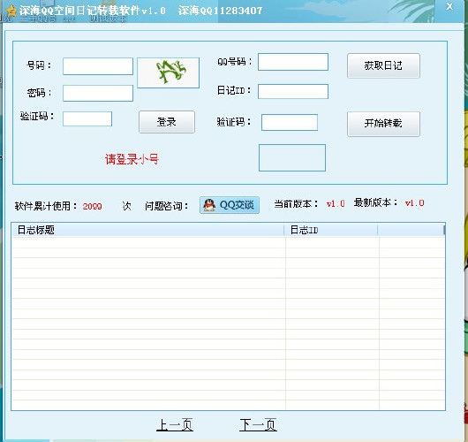Open the QQ交谈 chat button
The height and width of the screenshot is (442, 468).
point(230,205)
